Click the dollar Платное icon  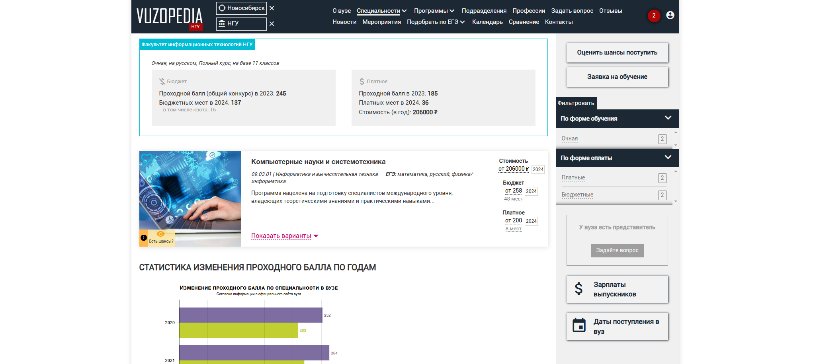(362, 81)
